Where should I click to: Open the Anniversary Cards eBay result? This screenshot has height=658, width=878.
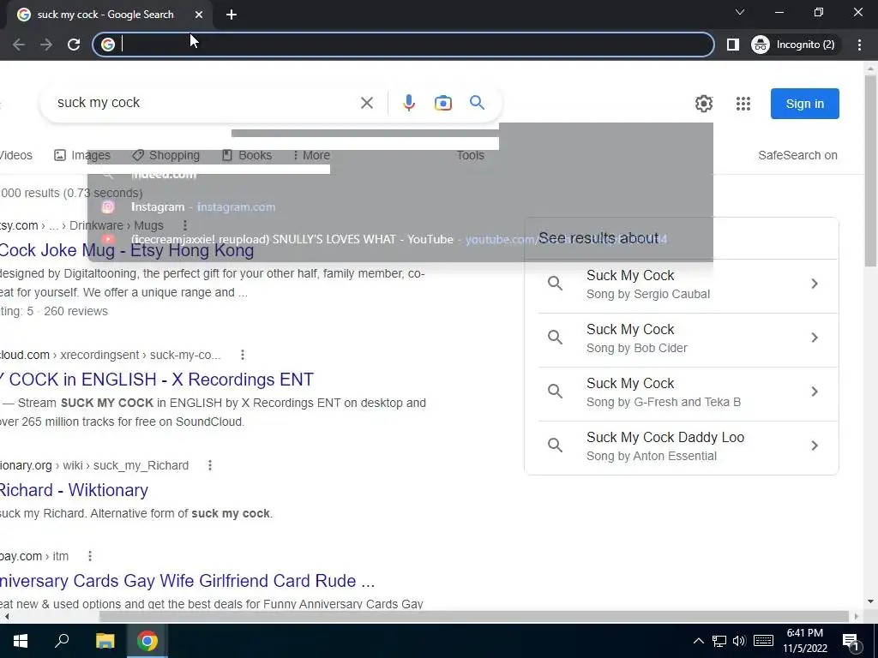[x=187, y=581]
